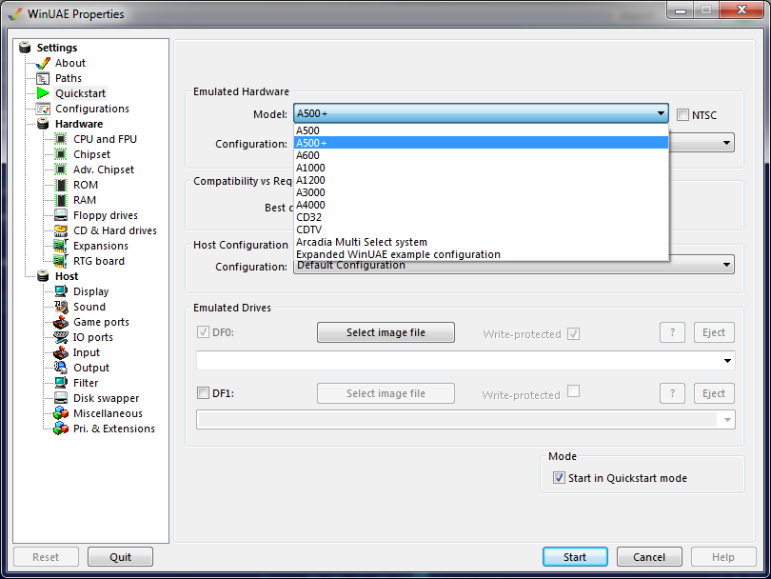Open the emulated hardware Configuration dropdown
This screenshot has height=579, width=771.
tap(726, 143)
